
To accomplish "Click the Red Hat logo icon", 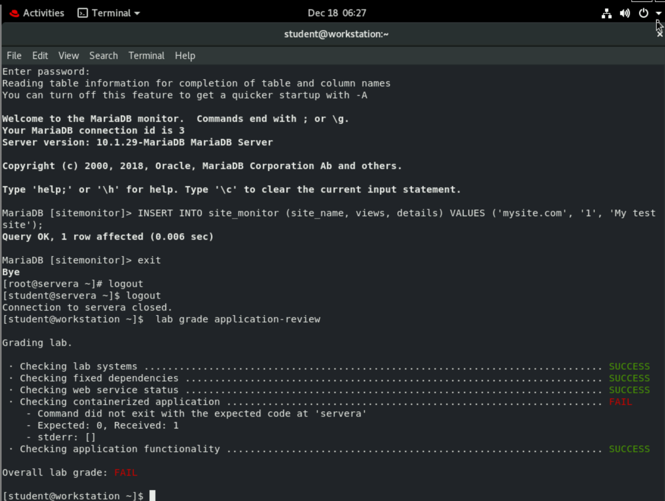I will tap(14, 13).
